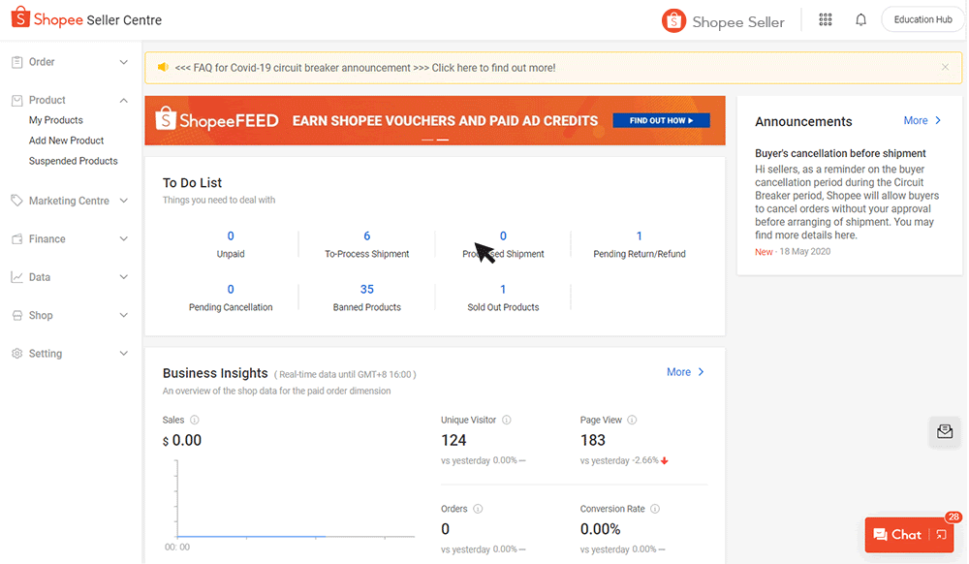
Task: Click the Finance wallet icon
Action: 16,238
